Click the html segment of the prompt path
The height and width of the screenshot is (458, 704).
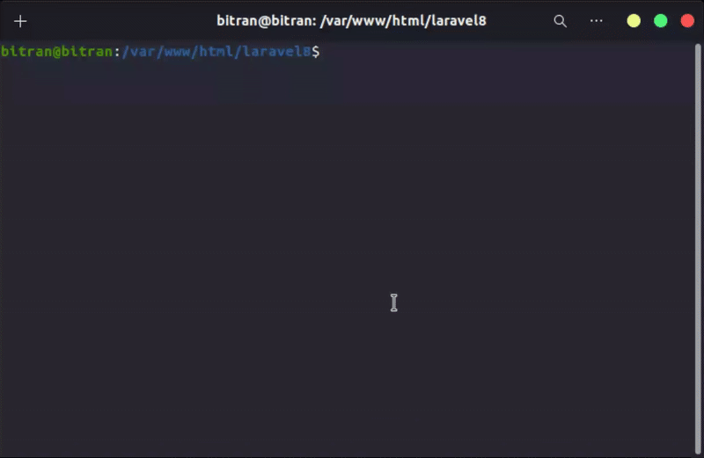216,52
